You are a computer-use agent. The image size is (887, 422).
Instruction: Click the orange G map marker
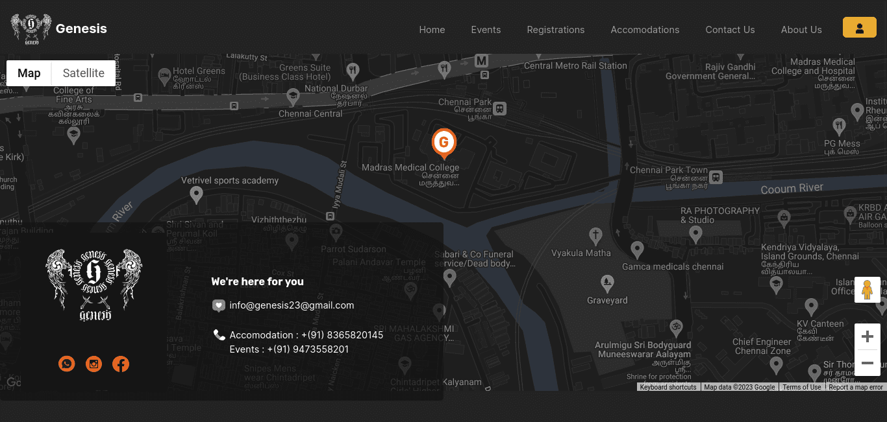pos(444,142)
